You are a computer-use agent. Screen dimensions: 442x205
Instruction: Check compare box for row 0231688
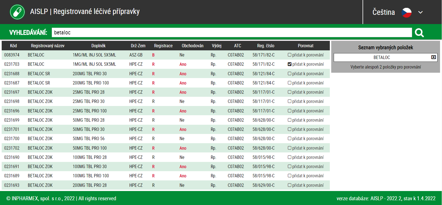point(290,74)
